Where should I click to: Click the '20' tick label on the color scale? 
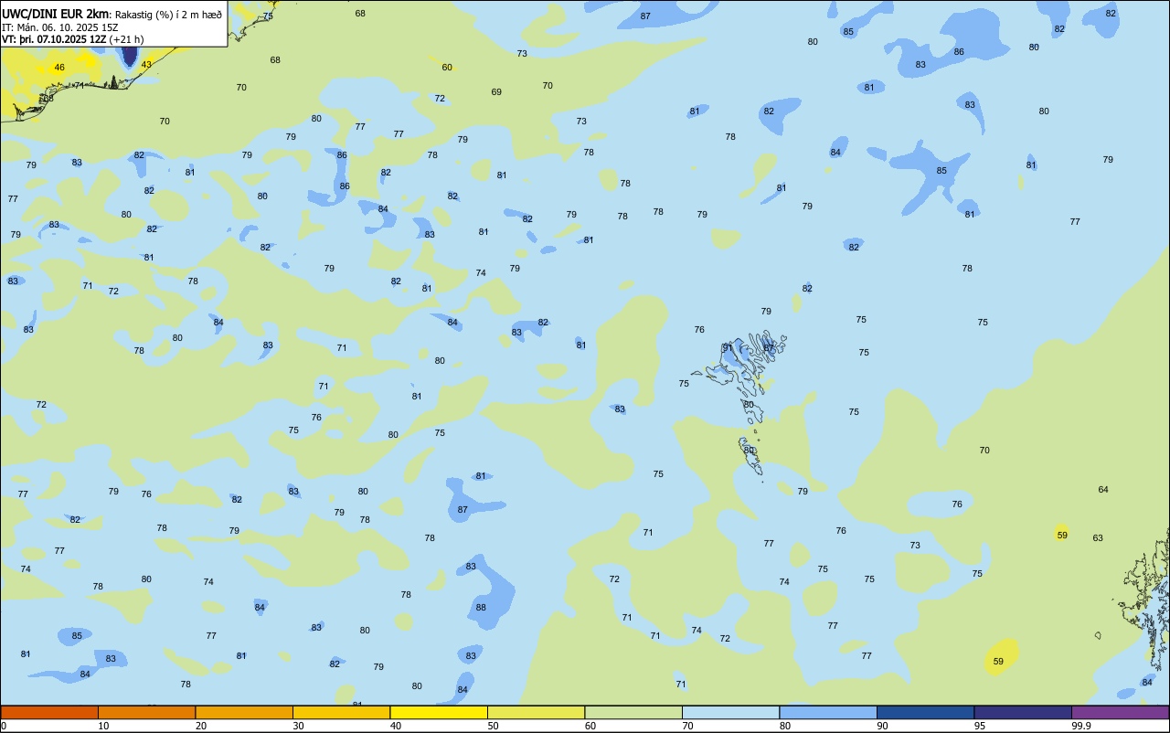coord(201,726)
